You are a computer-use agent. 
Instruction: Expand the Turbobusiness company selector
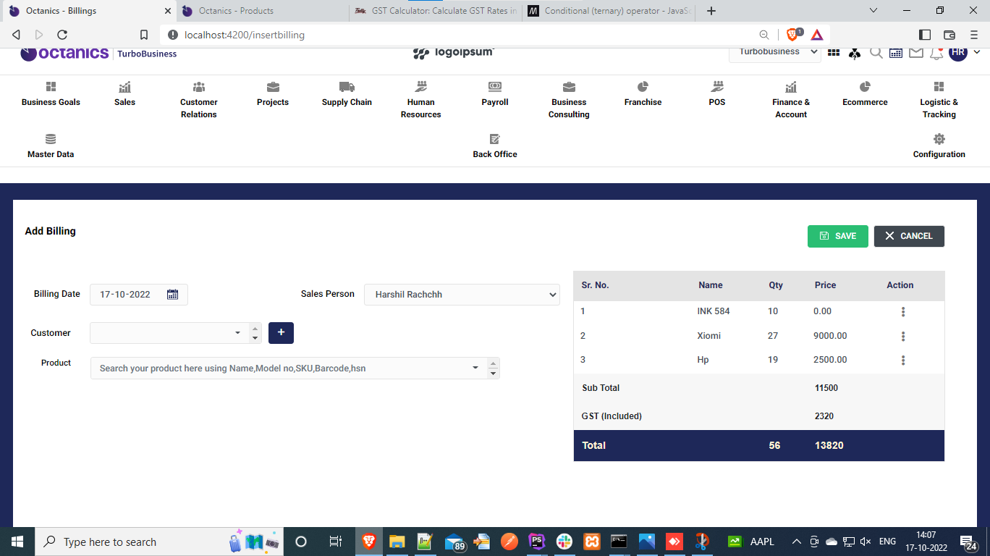tap(774, 52)
